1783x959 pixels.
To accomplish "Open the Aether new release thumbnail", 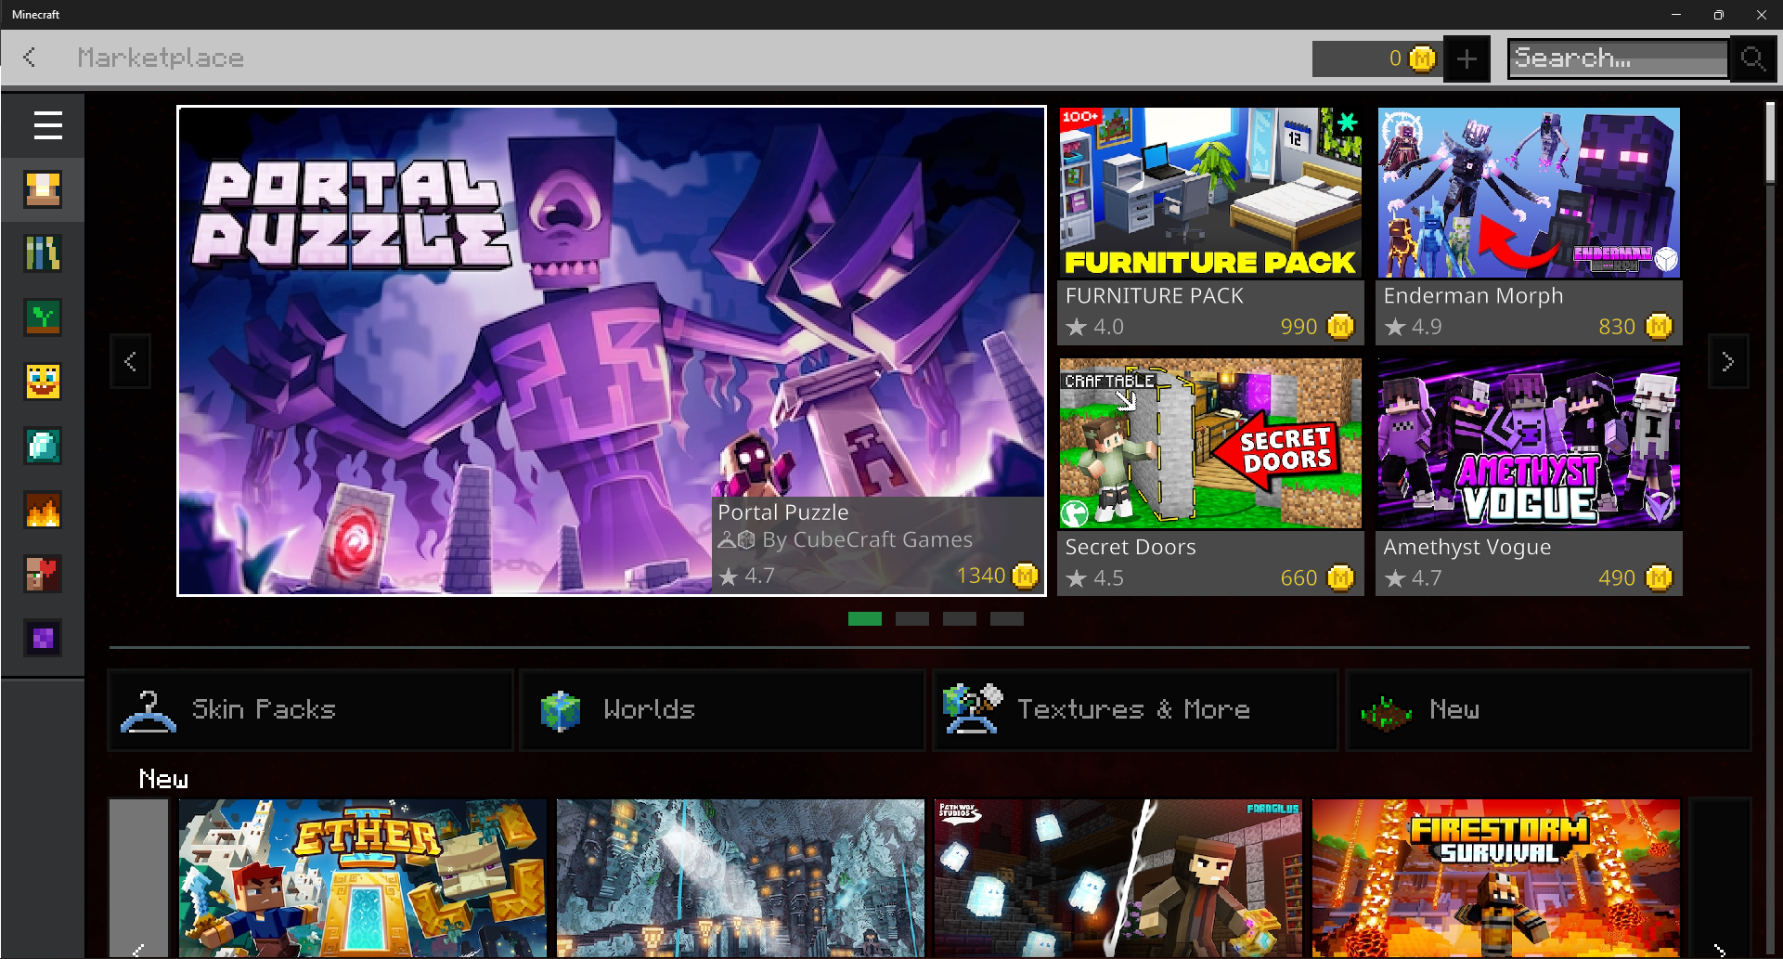I will click(363, 878).
